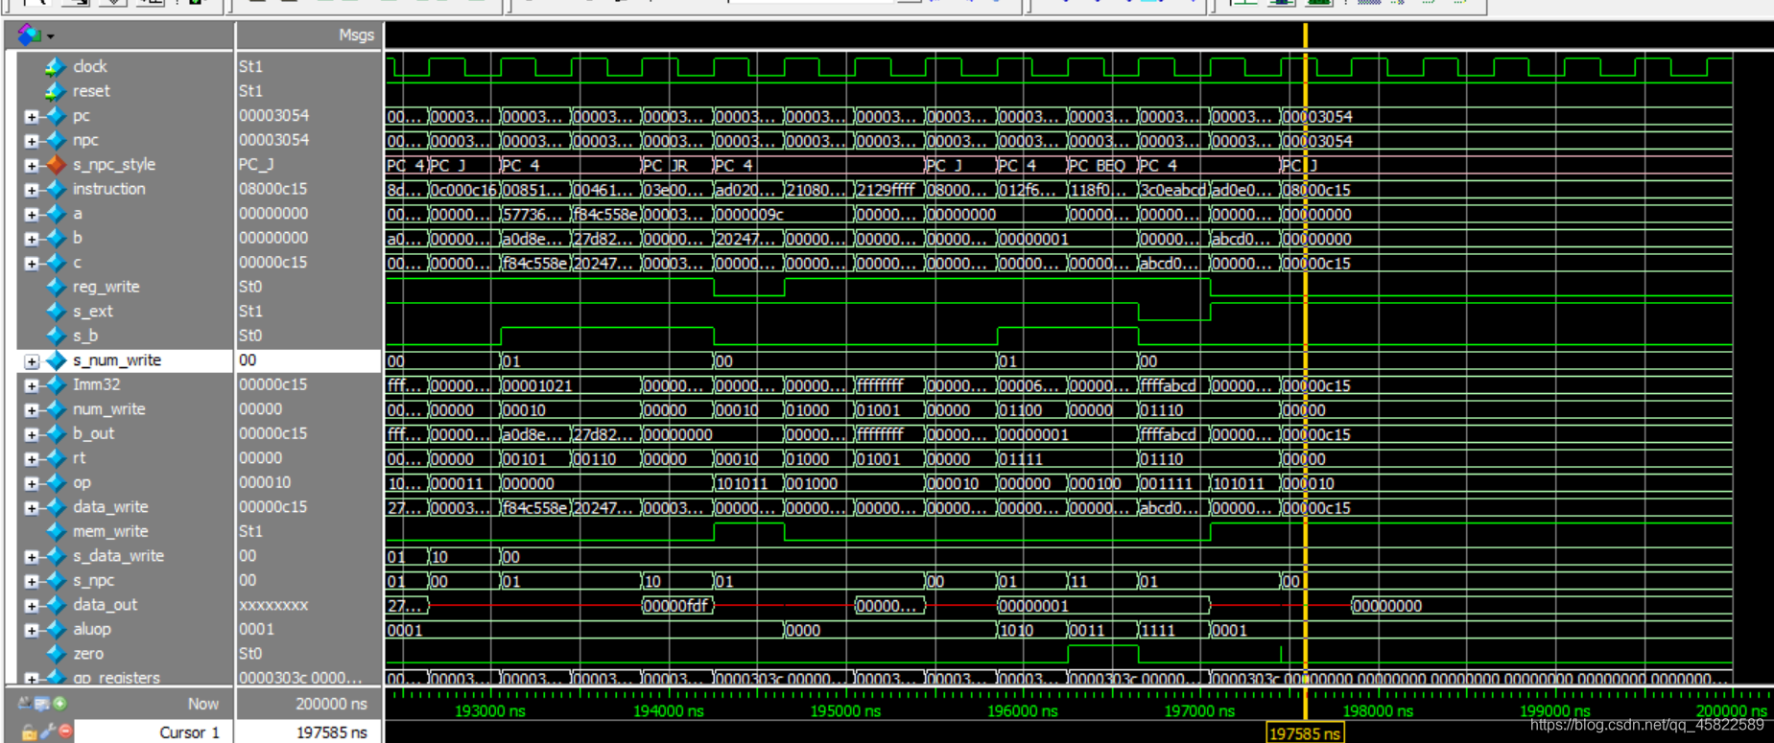This screenshot has height=743, width=1774.
Task: Expand the s_num_write signal
Action: coord(32,361)
